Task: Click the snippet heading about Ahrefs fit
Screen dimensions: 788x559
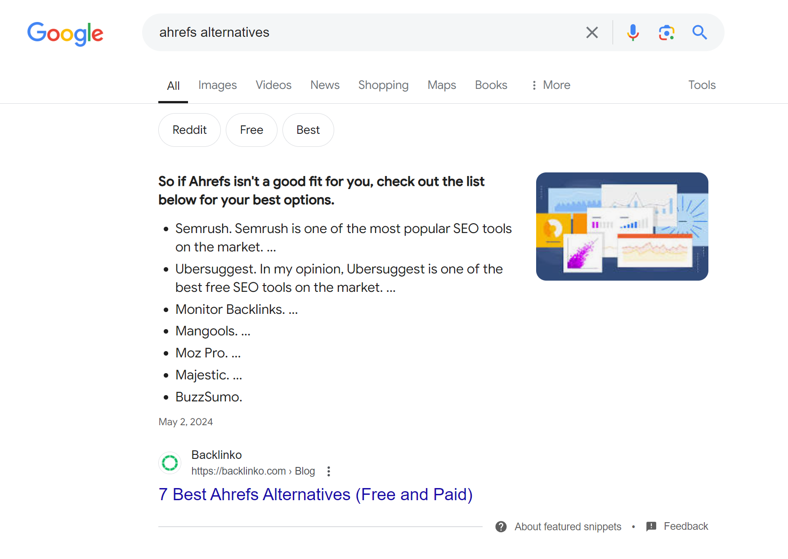Action: 321,190
